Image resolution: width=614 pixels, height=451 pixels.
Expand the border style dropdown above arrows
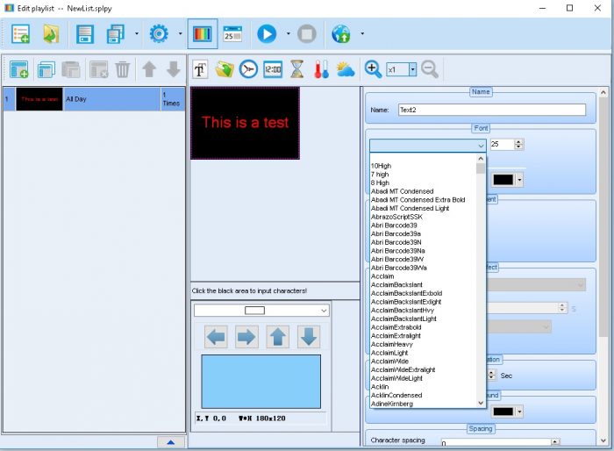324,310
